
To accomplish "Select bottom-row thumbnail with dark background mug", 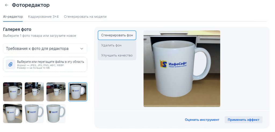I will 13,113.
